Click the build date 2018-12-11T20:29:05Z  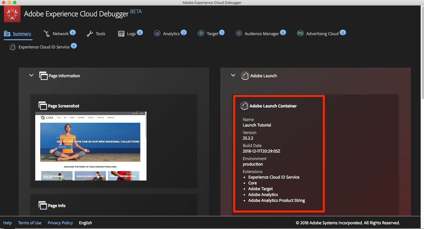click(262, 151)
